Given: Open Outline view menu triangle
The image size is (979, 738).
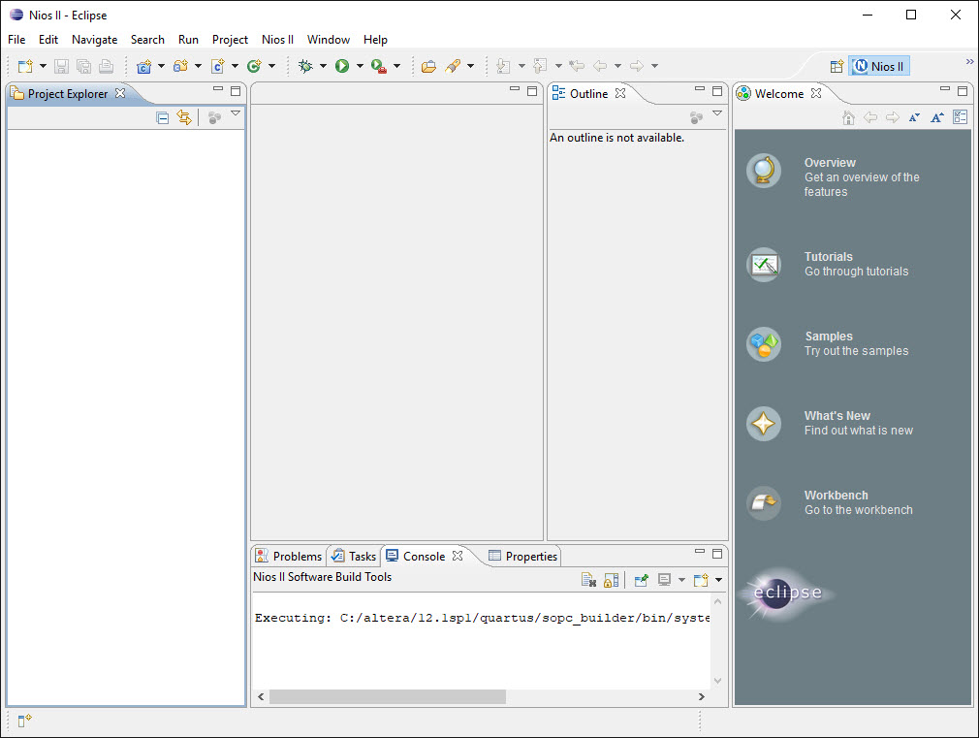Looking at the screenshot, I should click(x=717, y=113).
